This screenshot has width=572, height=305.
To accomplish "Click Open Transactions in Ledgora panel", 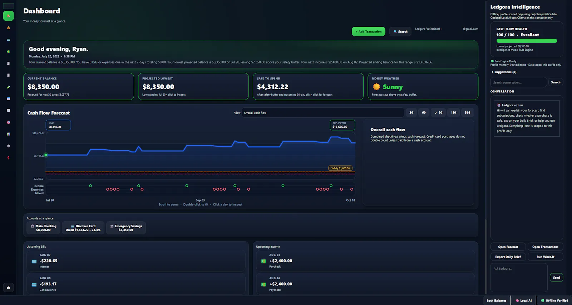I will coord(545,247).
